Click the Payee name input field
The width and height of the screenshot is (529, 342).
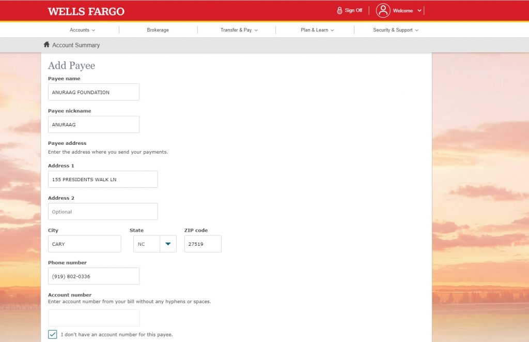click(x=94, y=92)
